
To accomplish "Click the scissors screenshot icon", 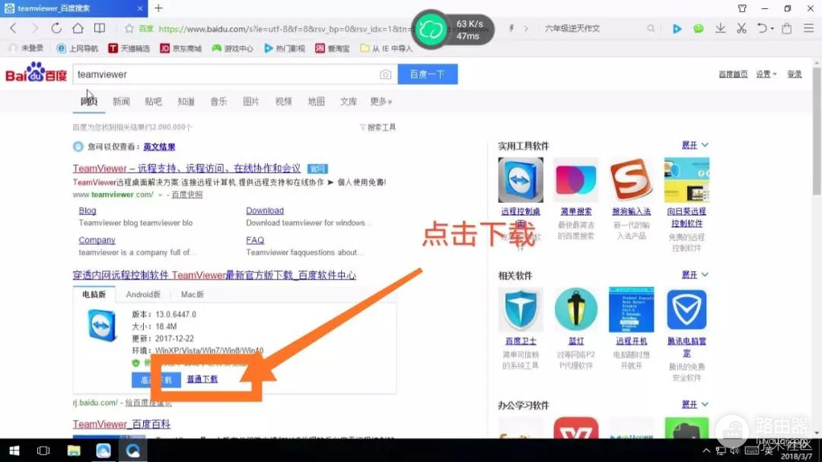I will [741, 28].
